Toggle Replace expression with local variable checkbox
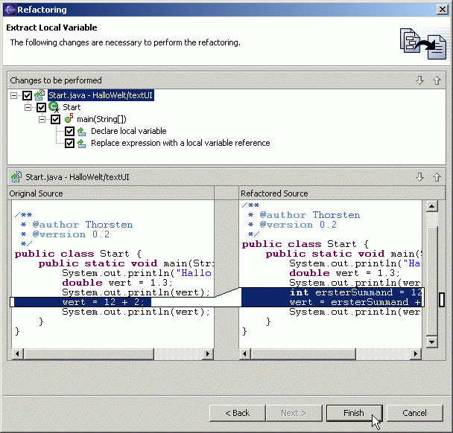Image resolution: width=453 pixels, height=433 pixels. [69, 143]
